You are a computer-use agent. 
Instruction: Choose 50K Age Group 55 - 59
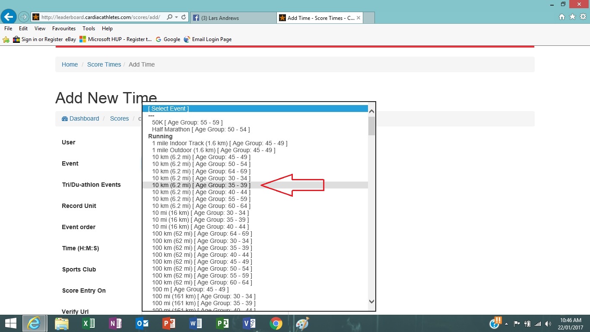click(x=255, y=122)
